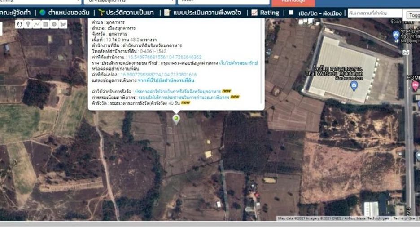Select the marker drawing tool
420x227 pixels.
(28, 24)
